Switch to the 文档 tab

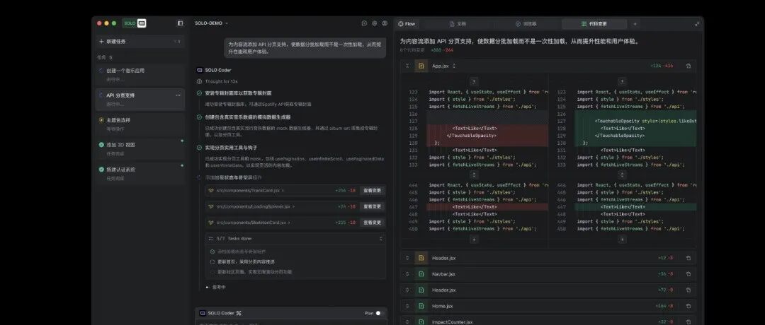pyautogui.click(x=458, y=23)
